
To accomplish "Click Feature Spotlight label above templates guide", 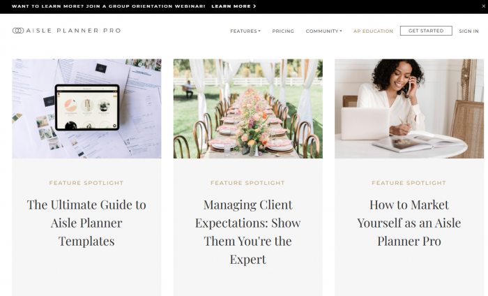I will coord(86,183).
